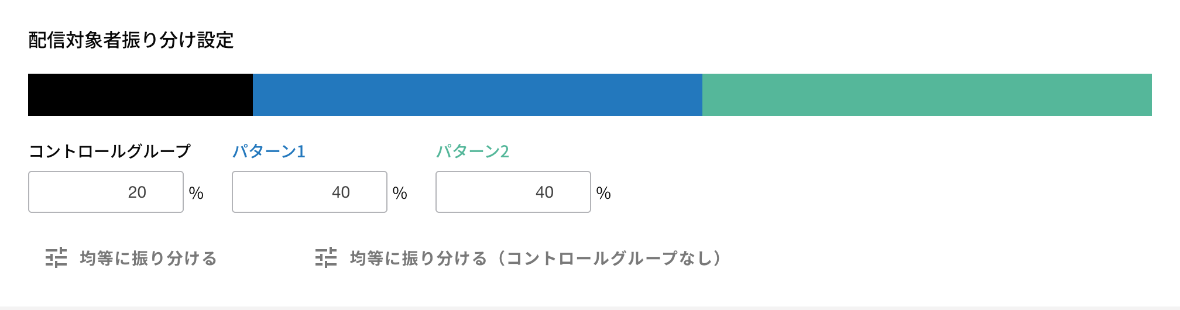Click the コントロールグループ label
The image size is (1180, 310).
pyautogui.click(x=109, y=151)
